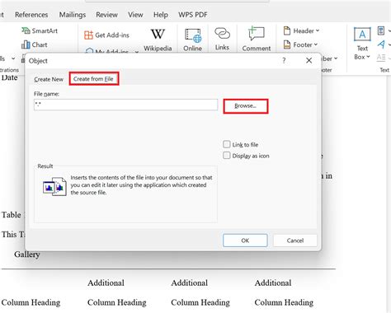Insert a Chart from the ribbon
This screenshot has height=313, width=391.
tap(35, 44)
